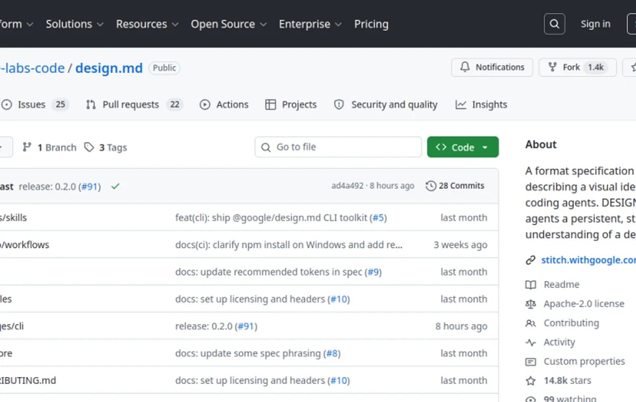Switch to the Issues tab
Viewport: 636px width, 402px height.
pyautogui.click(x=35, y=105)
